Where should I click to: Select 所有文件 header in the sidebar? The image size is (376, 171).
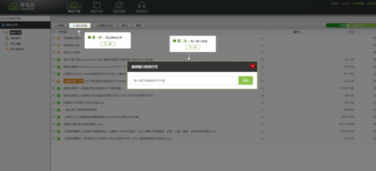pyautogui.click(x=12, y=25)
